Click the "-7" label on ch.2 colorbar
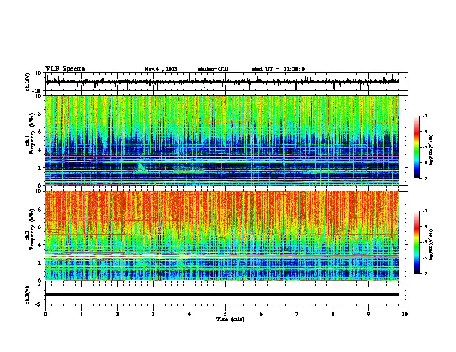 point(424,274)
